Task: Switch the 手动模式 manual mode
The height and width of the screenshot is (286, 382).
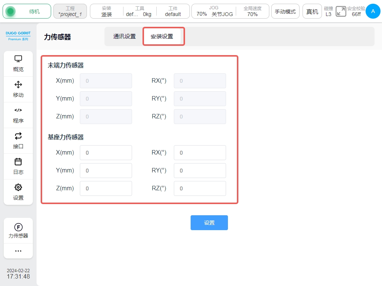Action: click(285, 11)
